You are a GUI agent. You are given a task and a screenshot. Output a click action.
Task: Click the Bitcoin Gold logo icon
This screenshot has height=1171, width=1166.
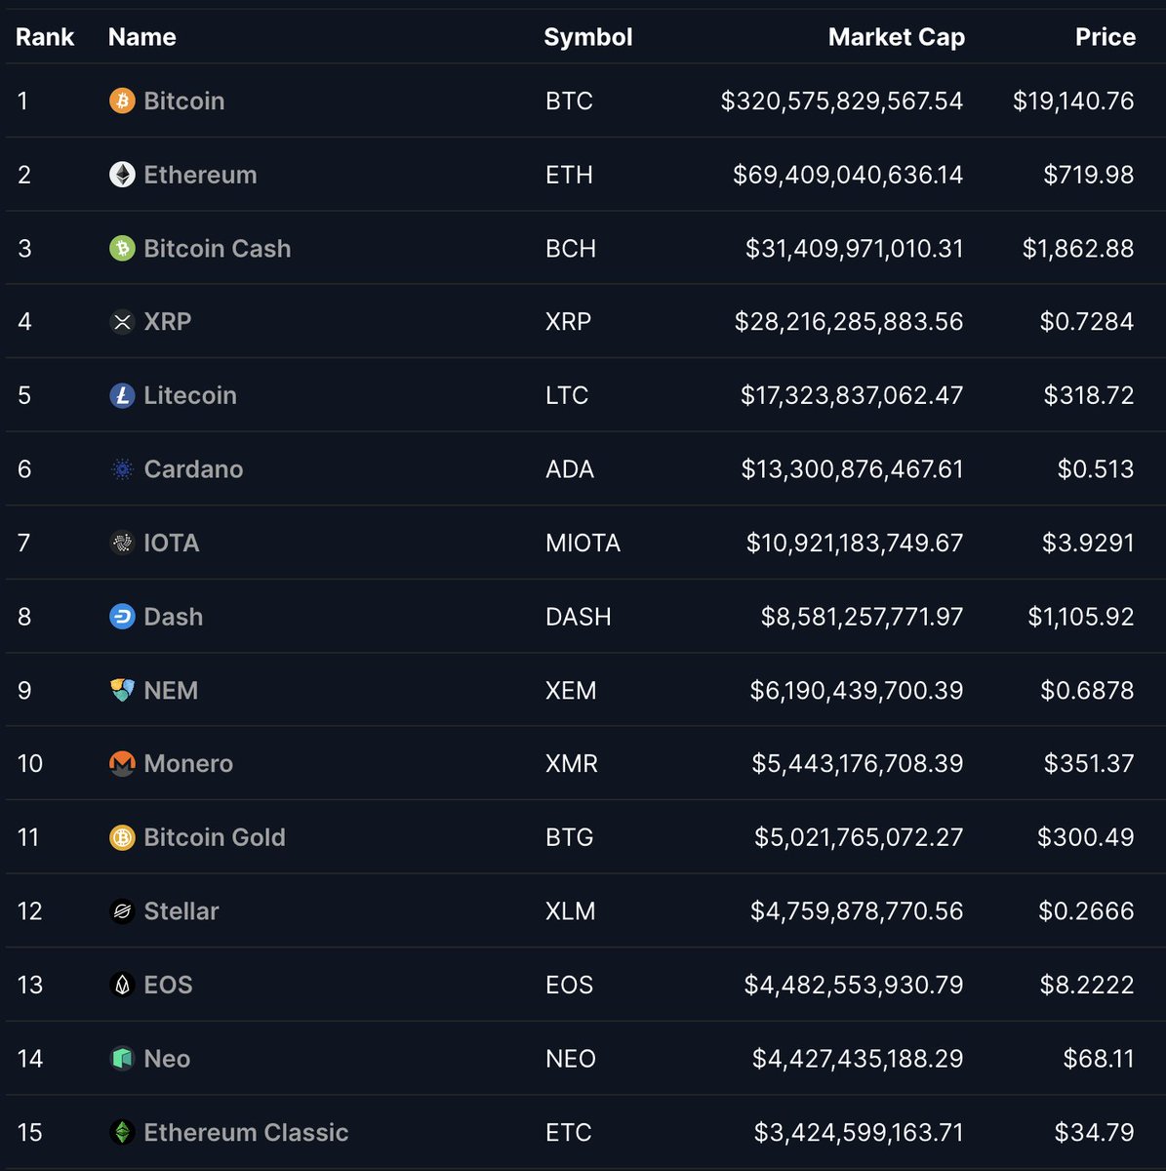(122, 837)
